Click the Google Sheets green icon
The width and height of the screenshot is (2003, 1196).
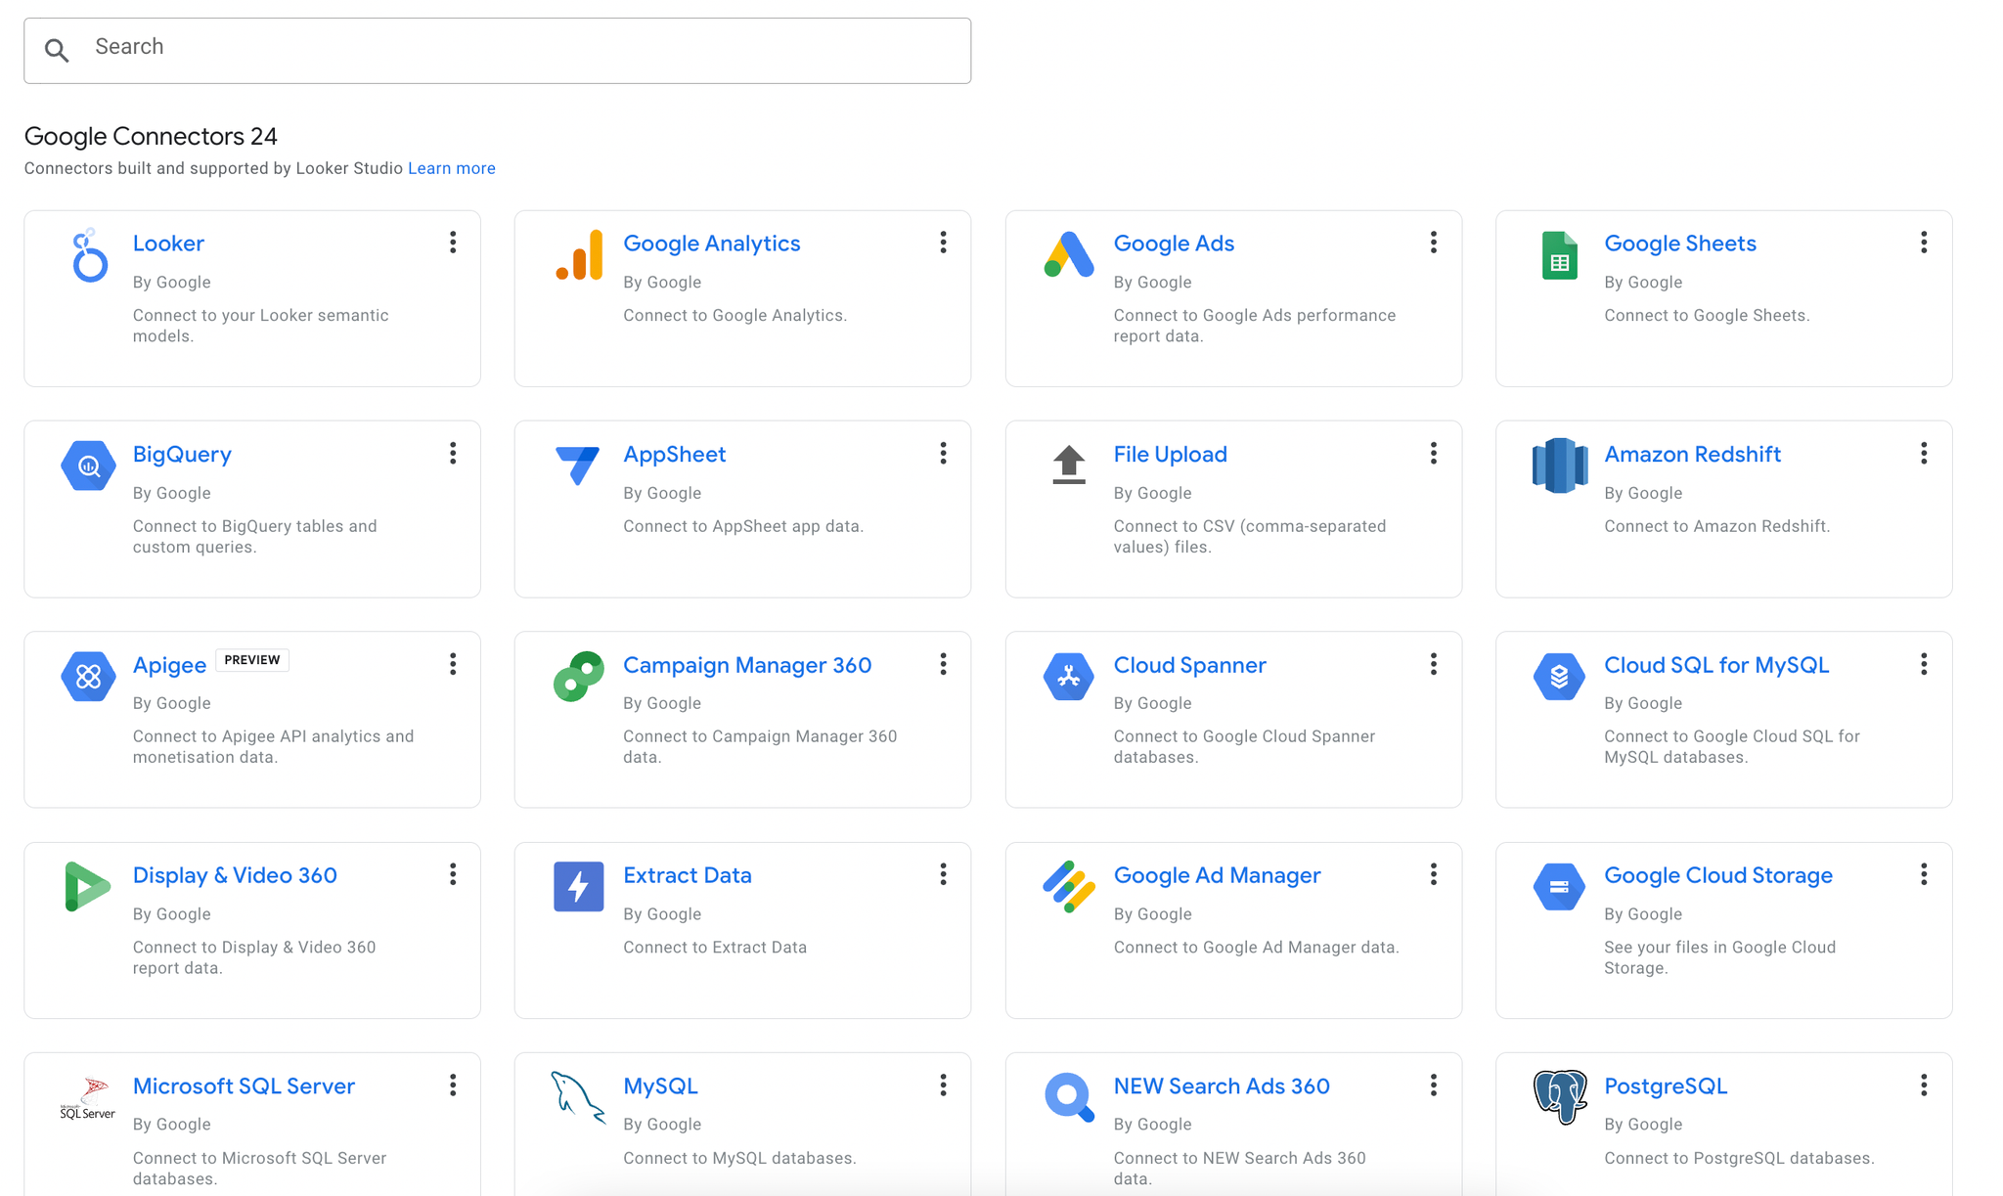pos(1560,255)
